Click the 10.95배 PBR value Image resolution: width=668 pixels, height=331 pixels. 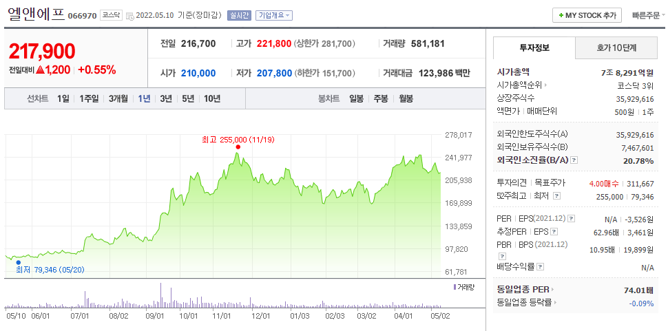click(x=602, y=250)
